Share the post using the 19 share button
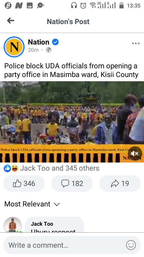144x257 pixels. 120,183
